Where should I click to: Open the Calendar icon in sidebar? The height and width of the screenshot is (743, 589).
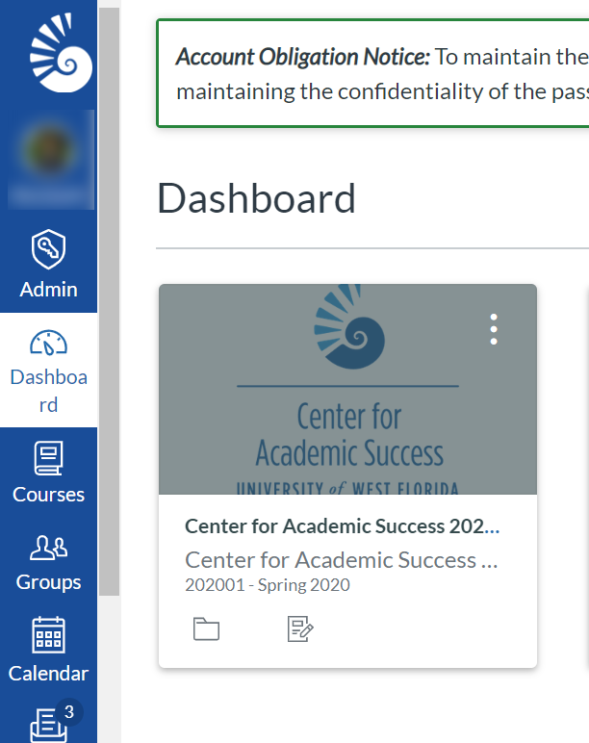(x=48, y=635)
